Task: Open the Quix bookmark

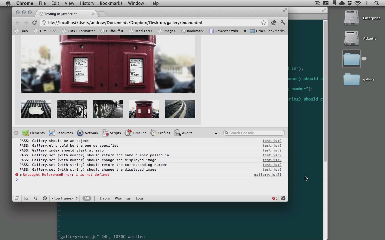Action: pyautogui.click(x=22, y=31)
